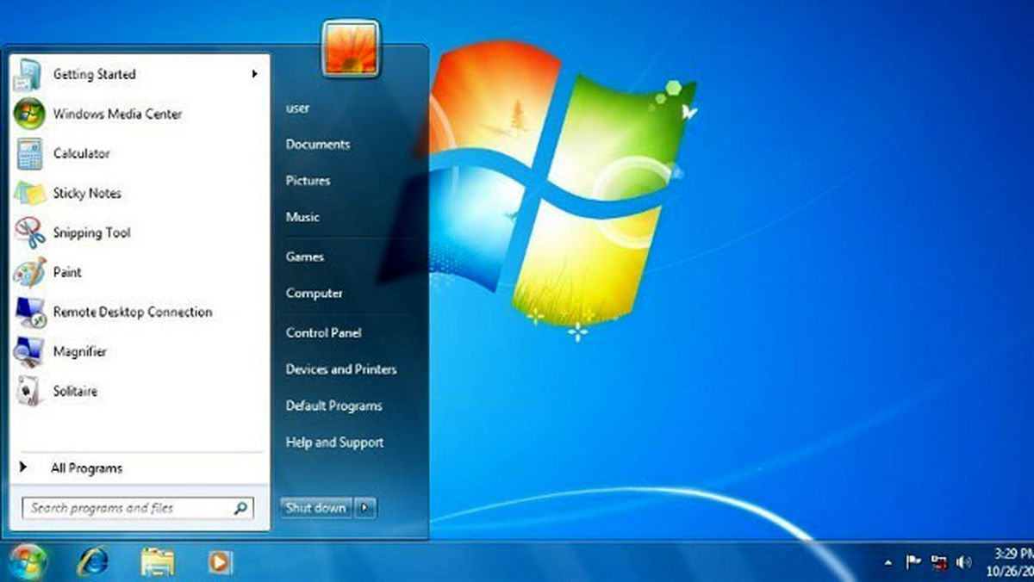Click the Remote Desktop Connection label
The width and height of the screenshot is (1034, 582).
(x=133, y=312)
